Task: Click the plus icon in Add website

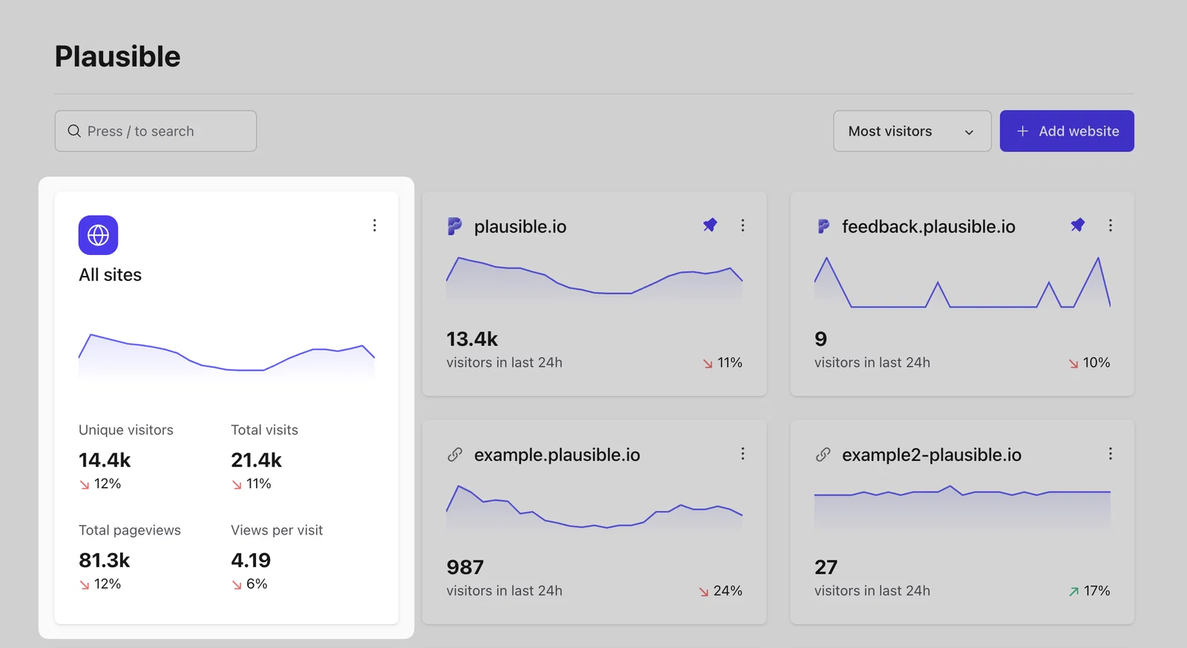Action: coord(1022,131)
